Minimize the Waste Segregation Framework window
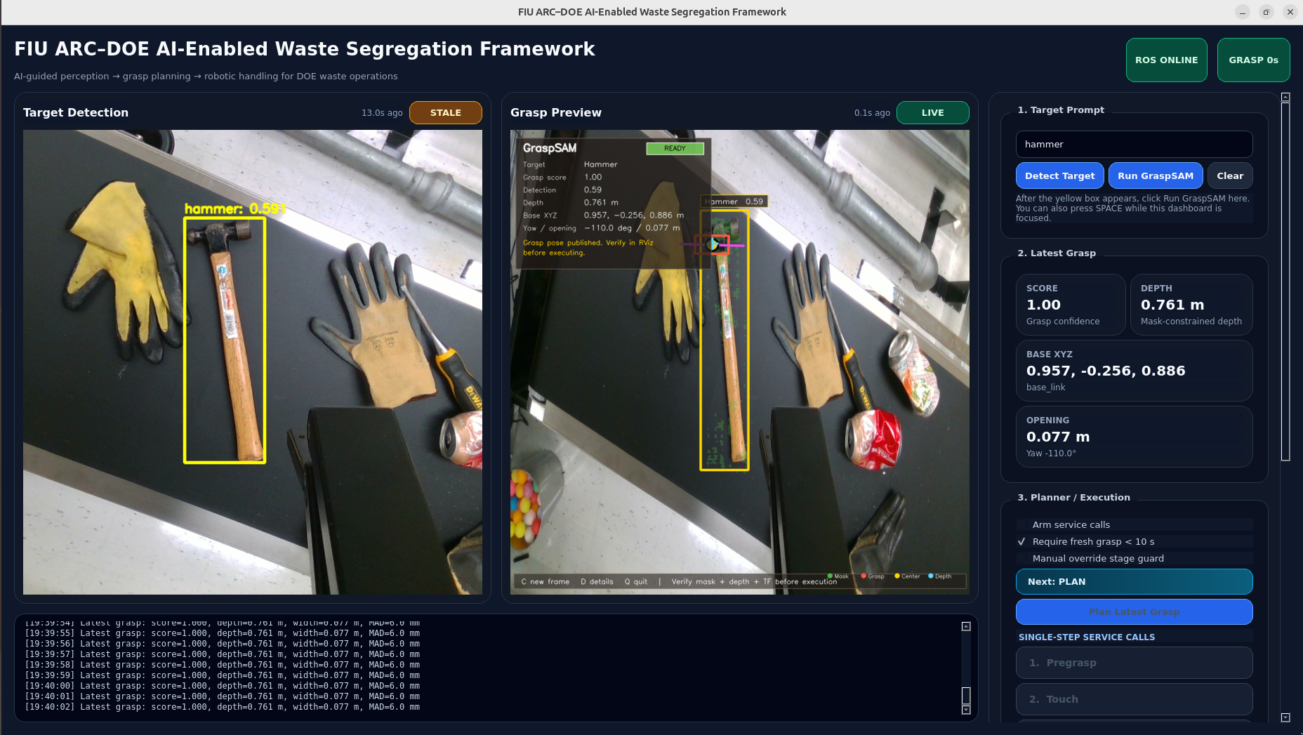Screen dimensions: 1303x735 coord(1243,12)
